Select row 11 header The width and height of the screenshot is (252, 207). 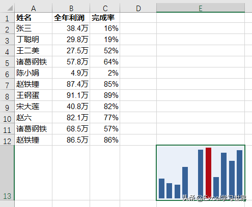7,129
